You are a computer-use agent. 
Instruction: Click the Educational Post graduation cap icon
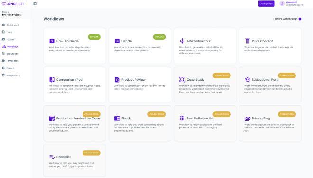click(x=248, y=80)
